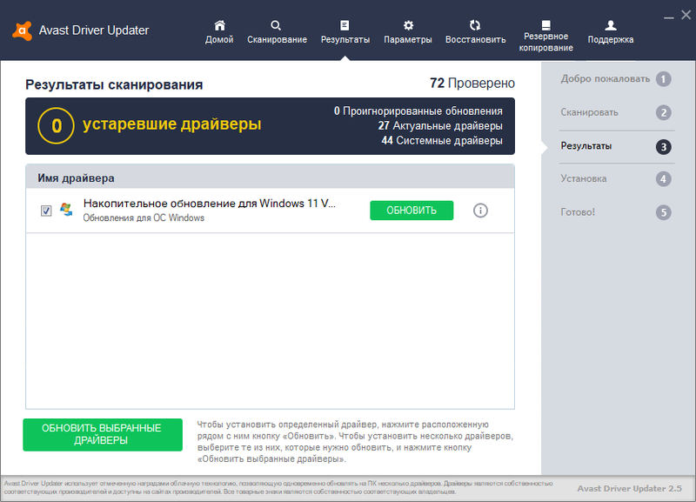Screen dimensions: 696x502
Task: Click 27 Актуальные драйверы text
Action: [x=440, y=126]
